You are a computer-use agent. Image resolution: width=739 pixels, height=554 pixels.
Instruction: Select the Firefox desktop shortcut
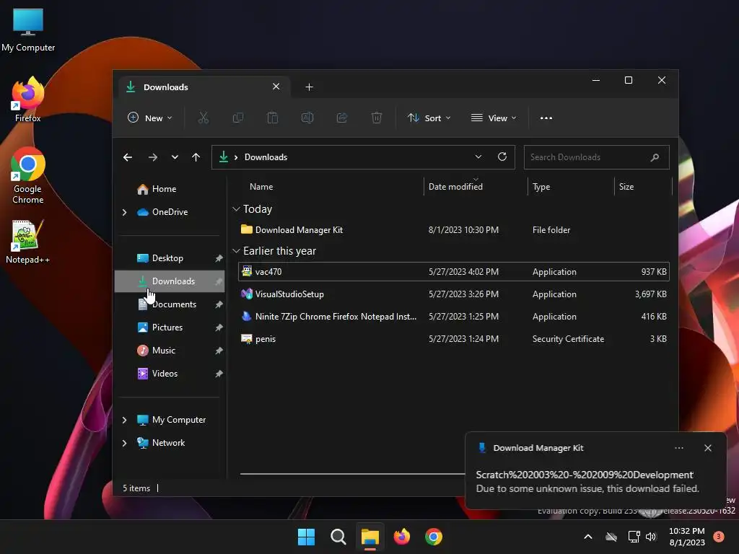point(28,100)
